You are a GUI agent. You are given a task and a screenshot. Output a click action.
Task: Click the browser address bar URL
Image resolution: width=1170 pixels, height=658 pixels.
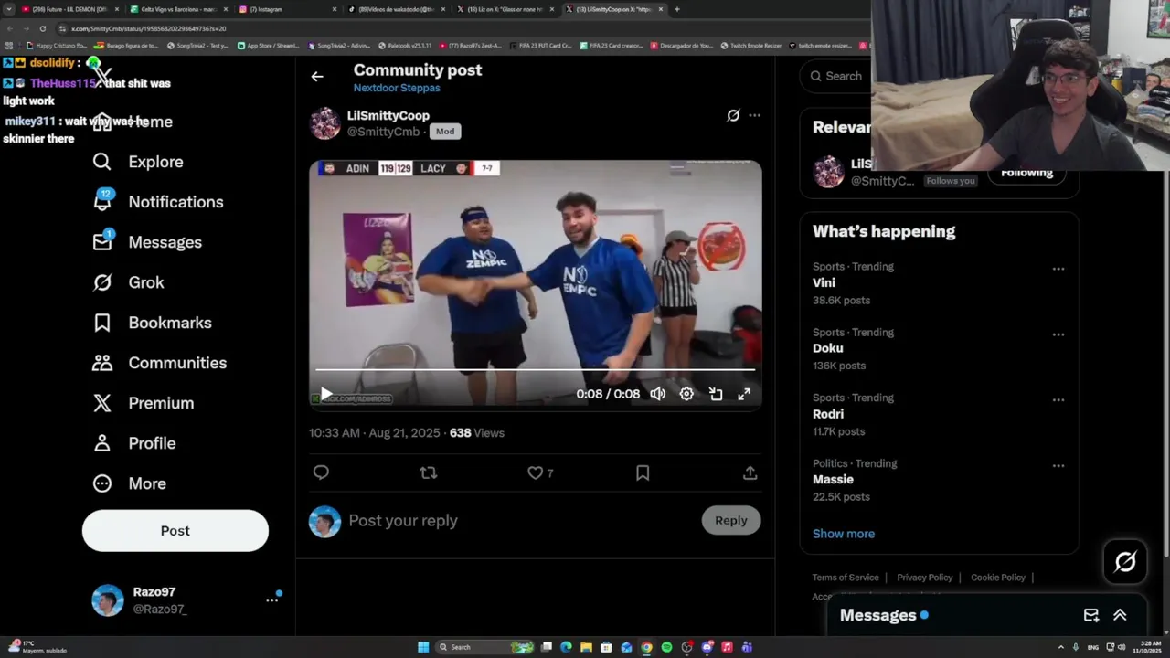click(149, 28)
